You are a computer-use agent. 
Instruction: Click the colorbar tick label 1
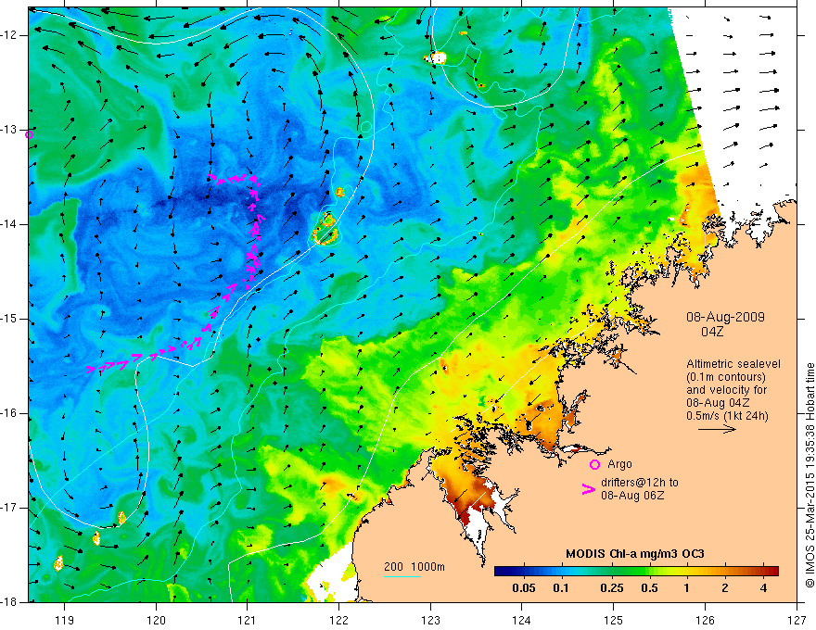pyautogui.click(x=687, y=588)
